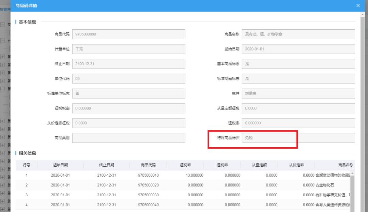368x212 pixels.
Task: Click the 退税率 field showing 0.000000
Action: [298, 123]
